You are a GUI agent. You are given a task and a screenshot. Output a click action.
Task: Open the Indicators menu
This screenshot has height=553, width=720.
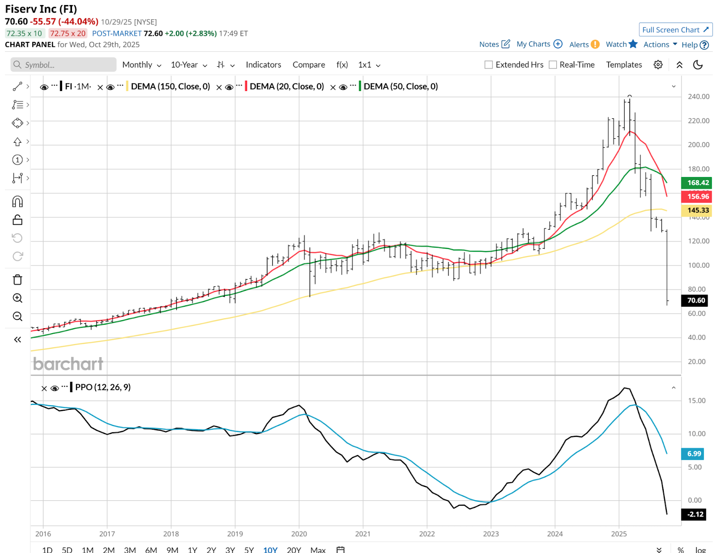[263, 65]
